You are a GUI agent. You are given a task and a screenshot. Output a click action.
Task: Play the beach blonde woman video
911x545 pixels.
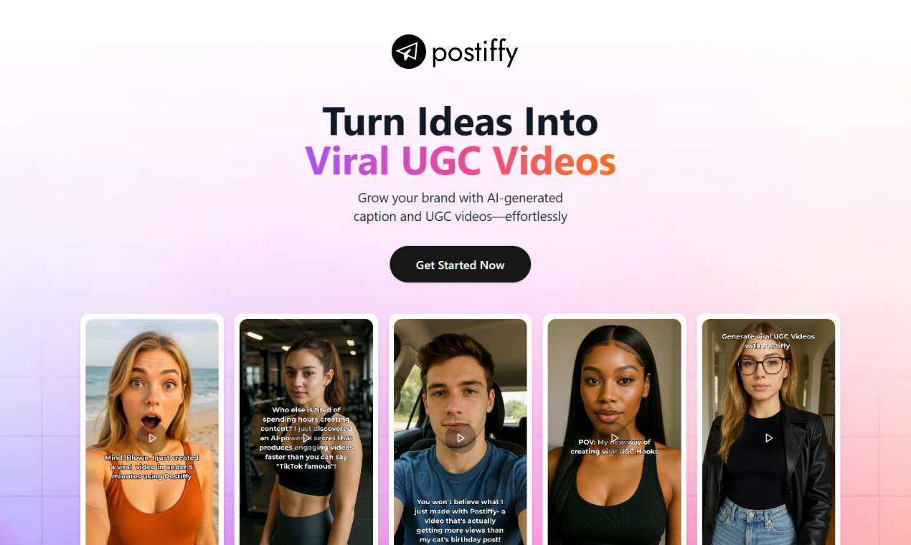[x=152, y=437]
